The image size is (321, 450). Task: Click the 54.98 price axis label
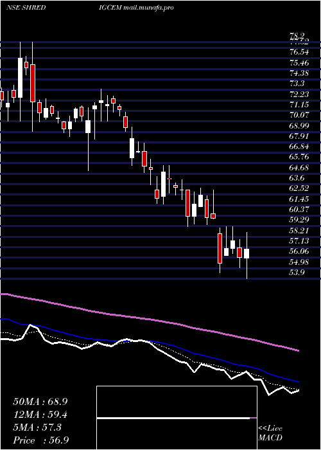[x=299, y=262]
